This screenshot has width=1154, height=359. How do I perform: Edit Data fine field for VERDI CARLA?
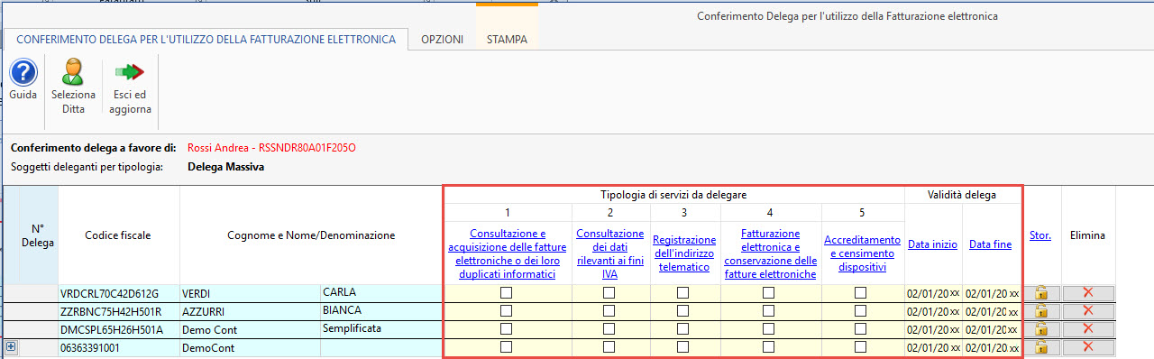point(992,293)
